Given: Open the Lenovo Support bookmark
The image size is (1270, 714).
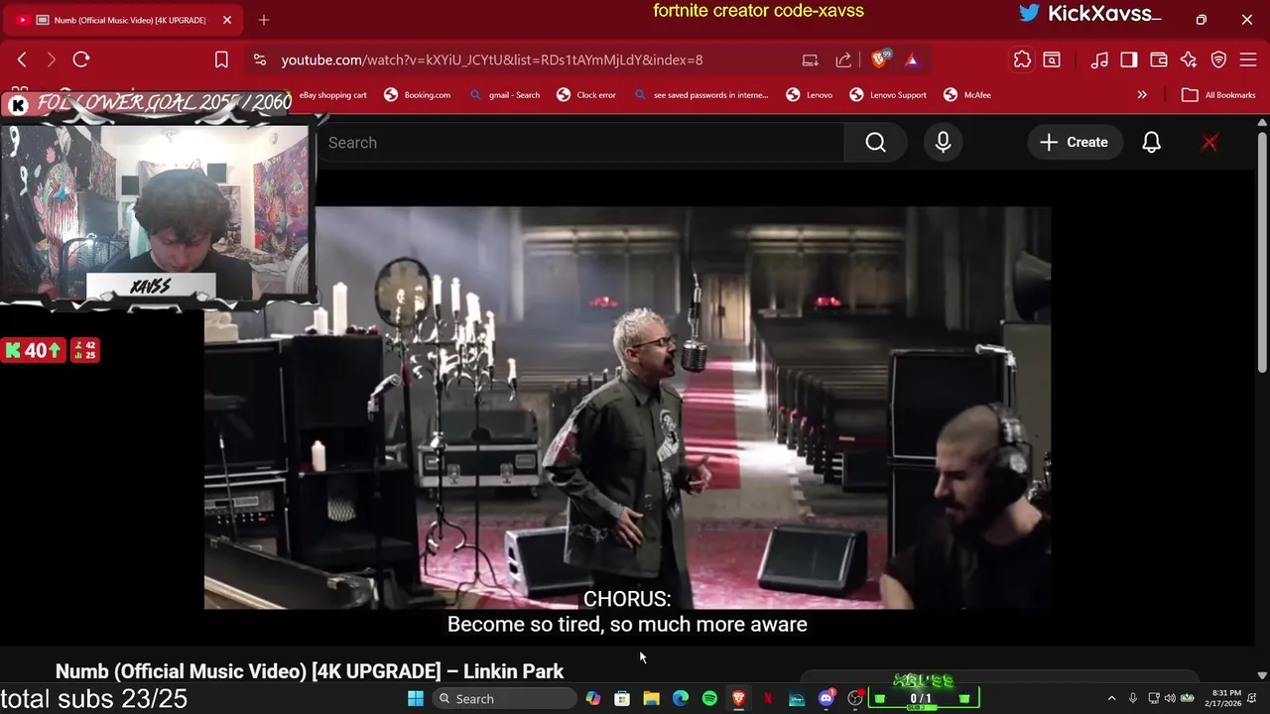Looking at the screenshot, I should point(887,95).
